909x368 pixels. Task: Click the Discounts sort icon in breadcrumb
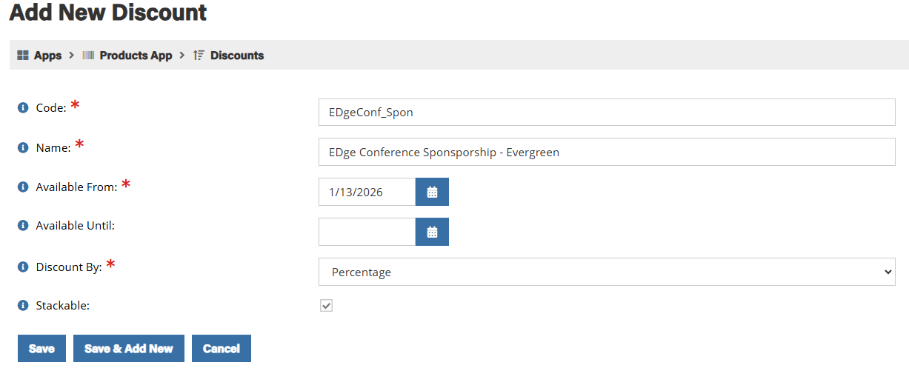point(199,56)
